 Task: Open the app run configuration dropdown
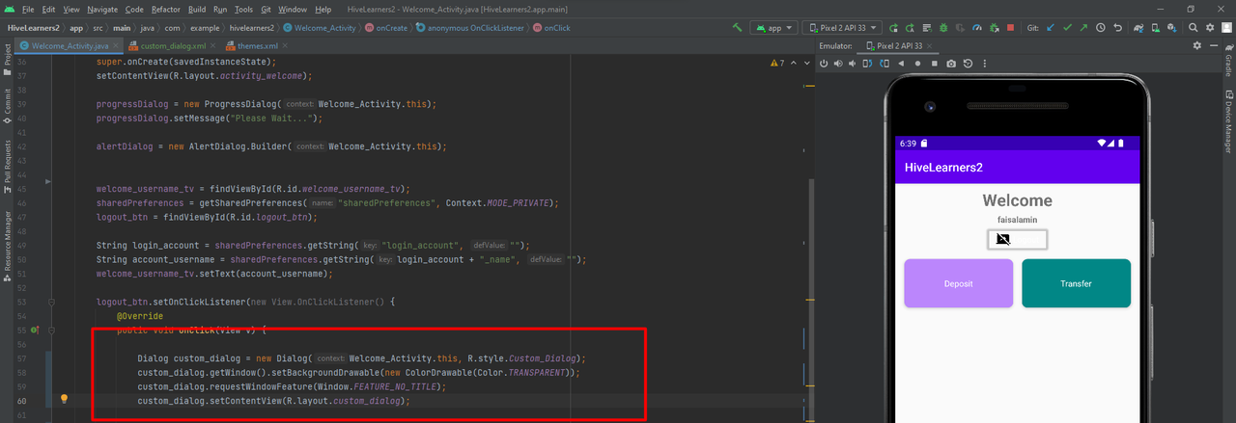[773, 28]
